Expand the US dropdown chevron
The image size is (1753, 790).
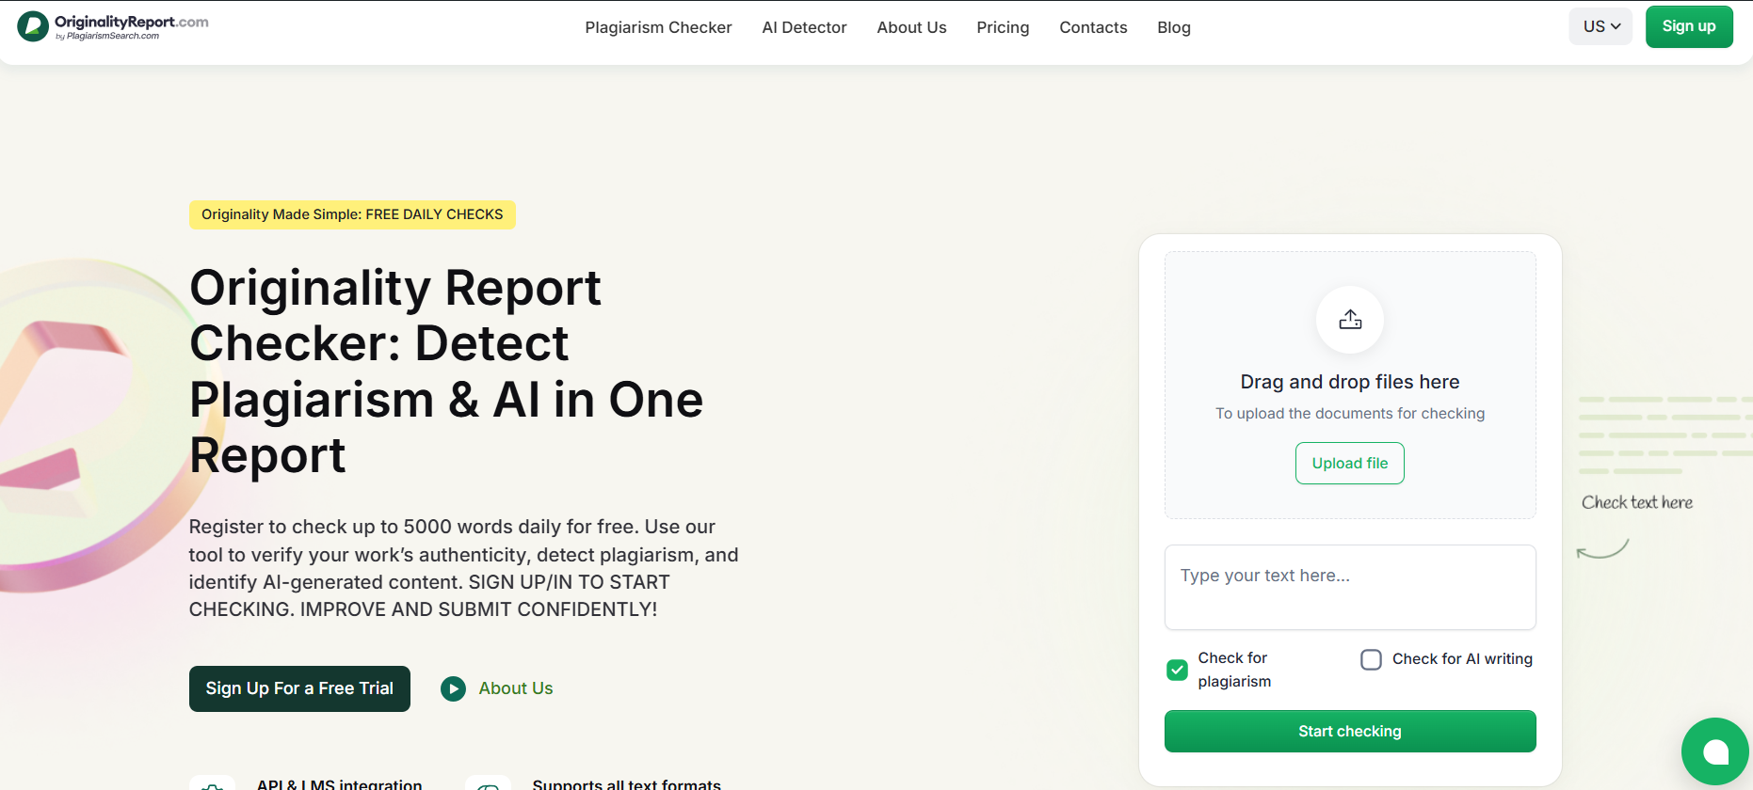(1614, 26)
